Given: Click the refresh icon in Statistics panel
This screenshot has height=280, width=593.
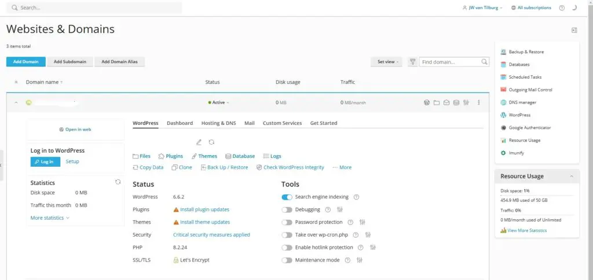Looking at the screenshot, I should point(118,182).
